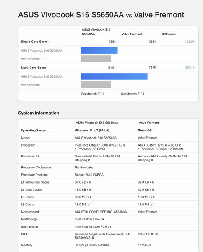Click the 18.0 MB x 1 L3 cache value
203x252 pixels.
click(83, 205)
